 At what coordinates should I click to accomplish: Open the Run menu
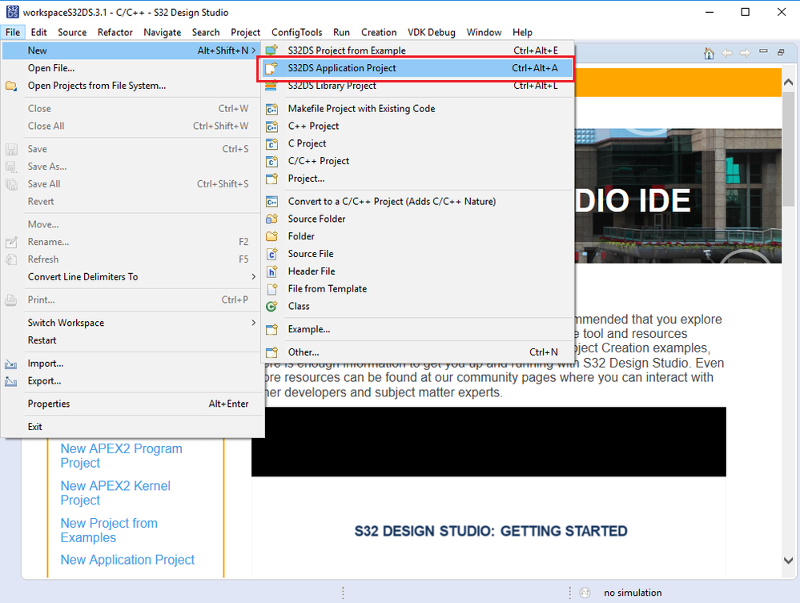tap(341, 32)
